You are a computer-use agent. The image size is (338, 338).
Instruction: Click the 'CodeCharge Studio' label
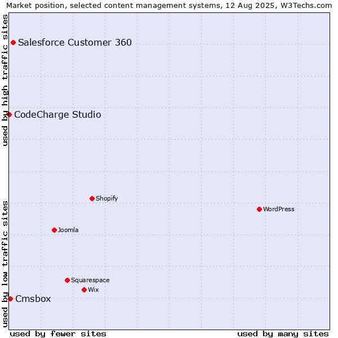pyautogui.click(x=57, y=114)
